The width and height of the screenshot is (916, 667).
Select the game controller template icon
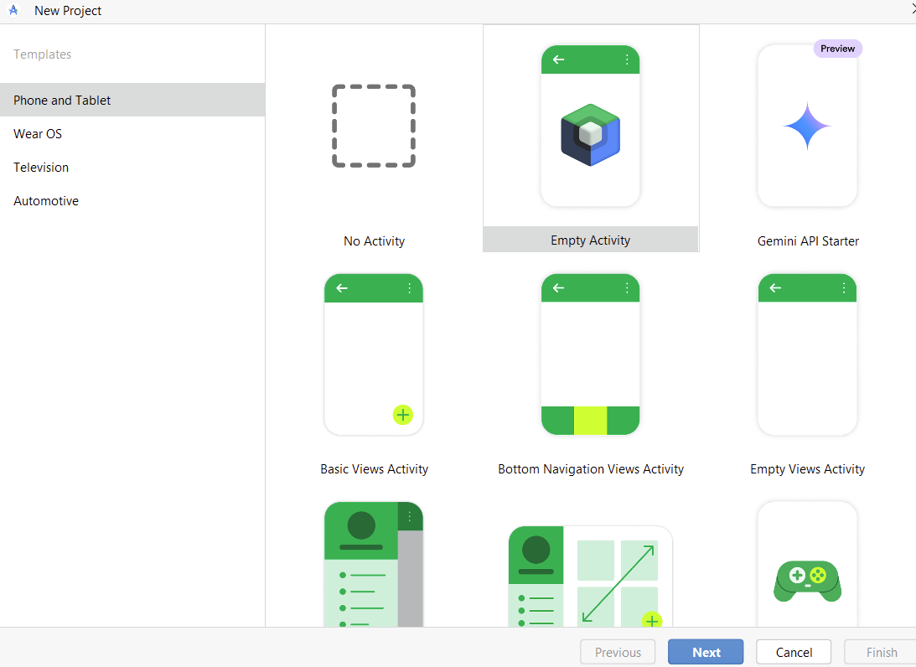pyautogui.click(x=807, y=580)
